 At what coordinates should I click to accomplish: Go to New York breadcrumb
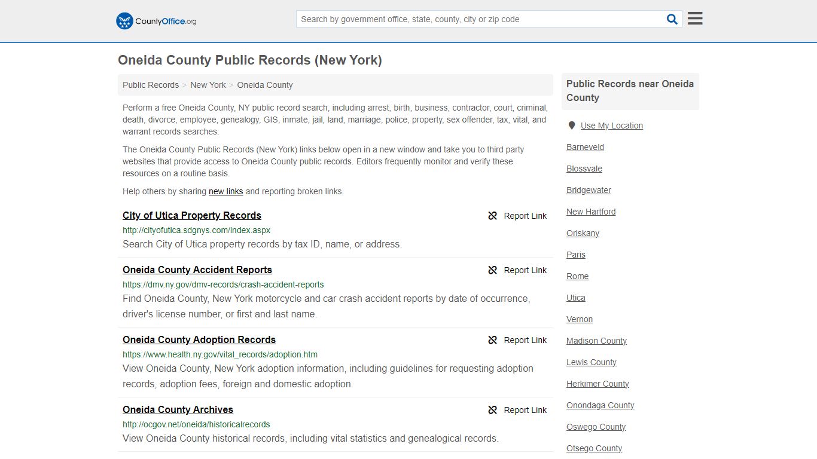208,85
